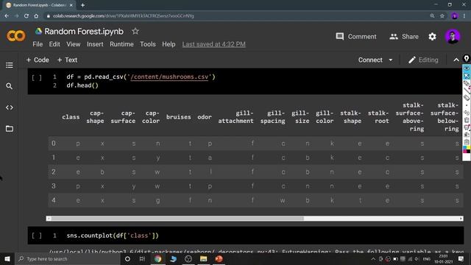Click the Connect button
This screenshot has width=471, height=265.
click(x=370, y=60)
